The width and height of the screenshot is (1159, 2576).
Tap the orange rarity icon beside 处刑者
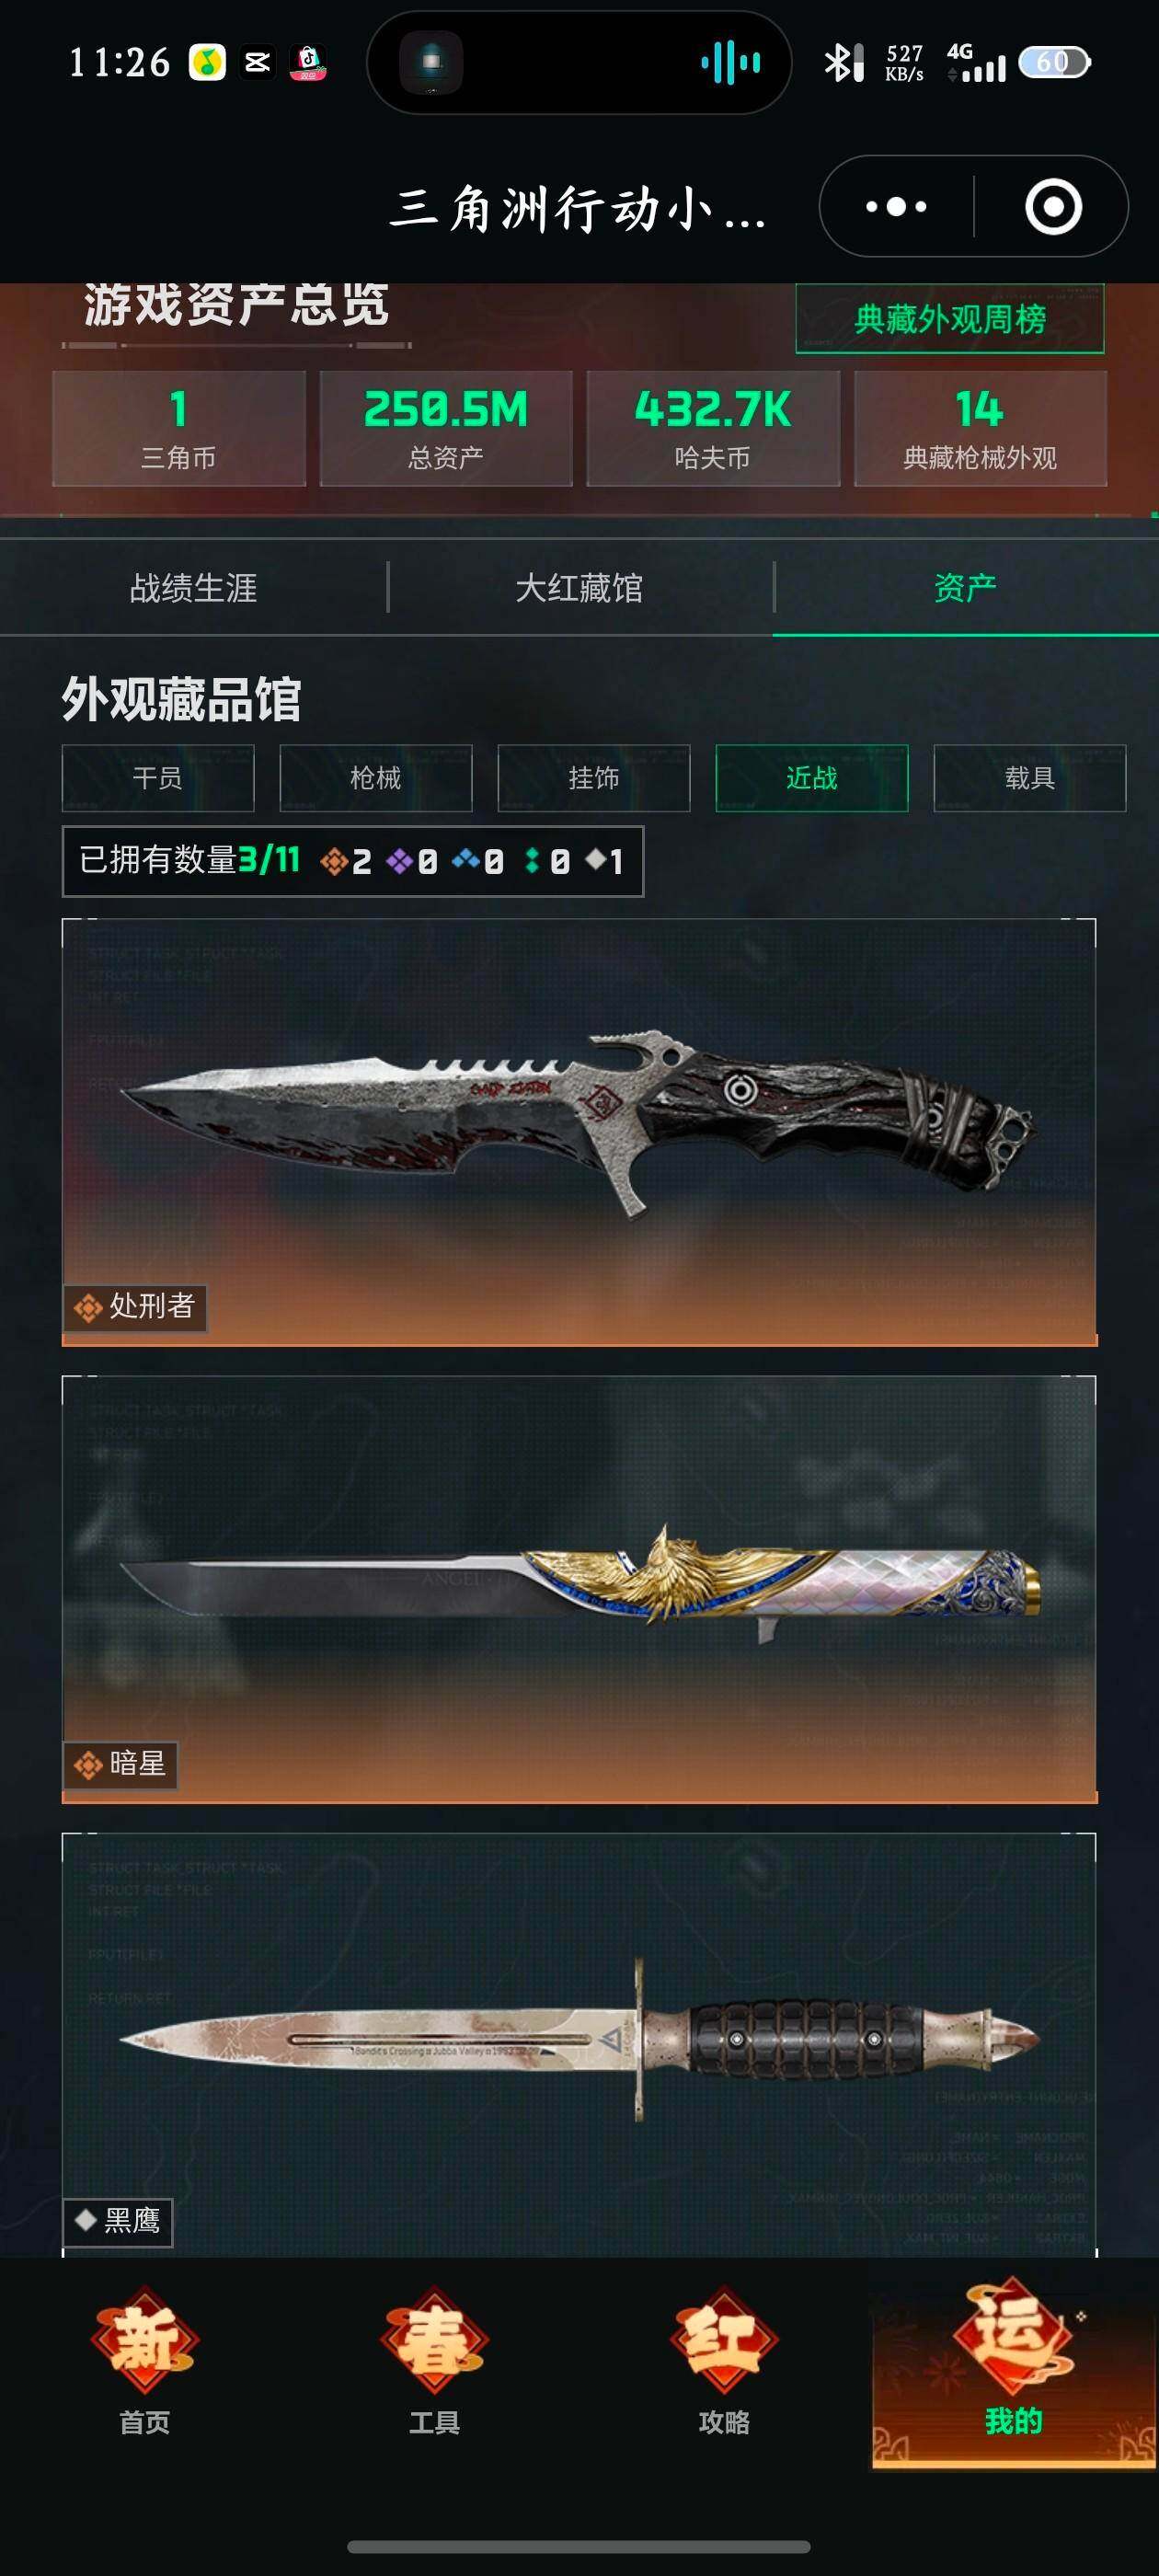click(88, 1307)
